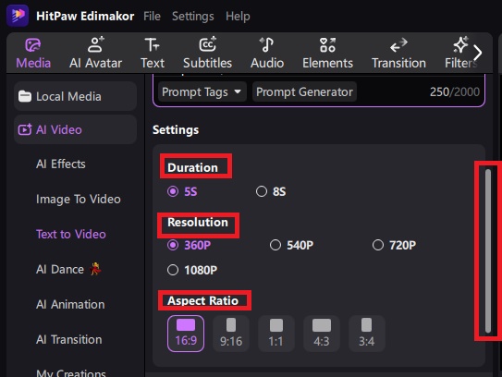This screenshot has width=502, height=377.
Task: Open the Transition arrows icon
Action: (398, 45)
